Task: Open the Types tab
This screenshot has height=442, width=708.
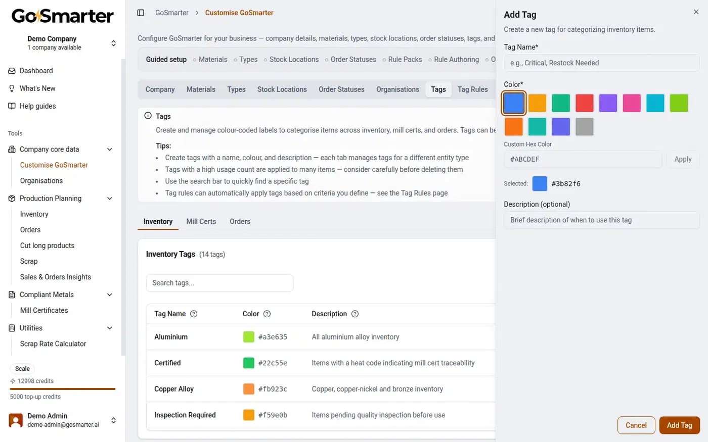Action: point(236,89)
